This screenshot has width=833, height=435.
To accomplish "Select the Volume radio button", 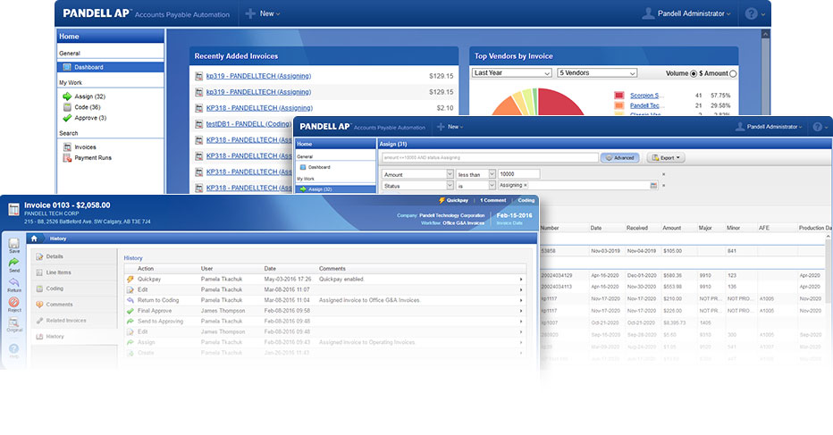I will click(694, 73).
